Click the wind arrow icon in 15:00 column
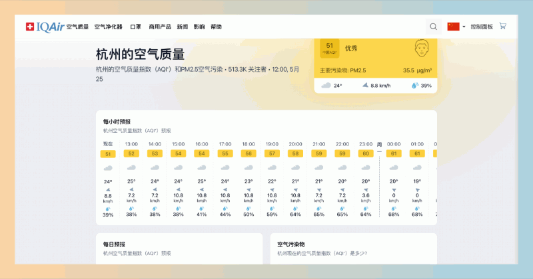Image resolution: width=533 pixels, height=279 pixels. click(178, 190)
